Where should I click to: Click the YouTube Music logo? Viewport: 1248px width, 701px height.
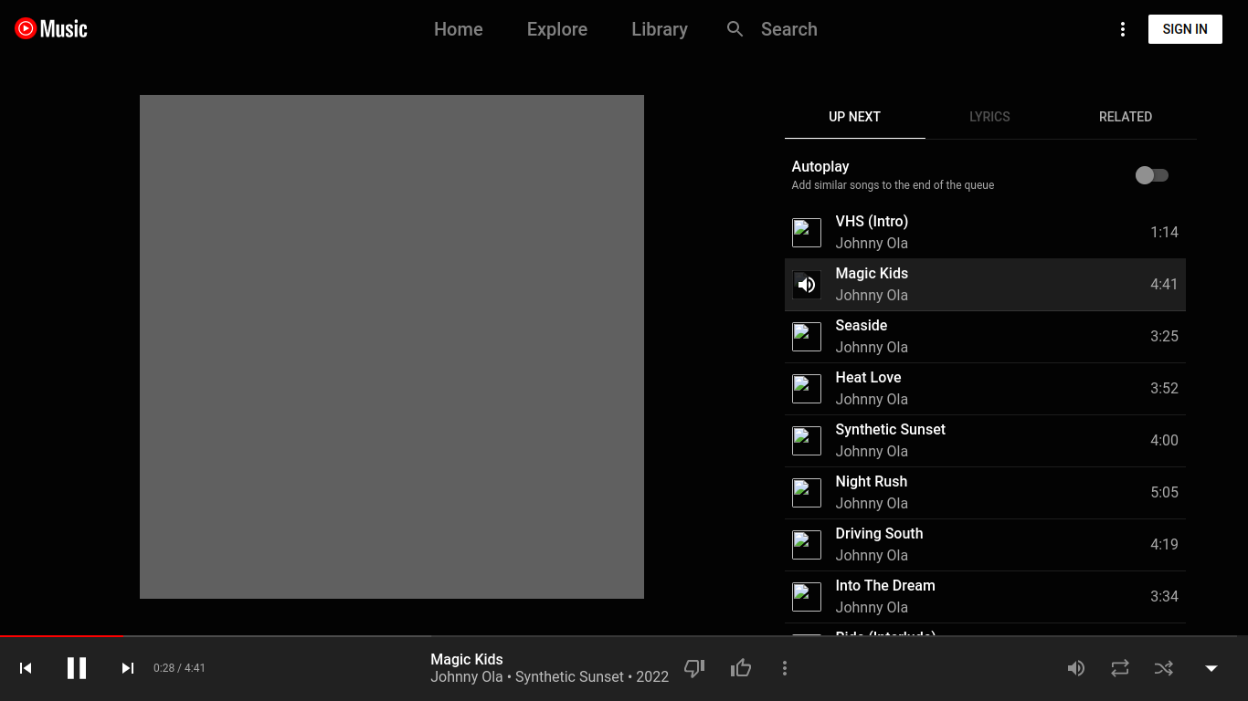coord(51,29)
